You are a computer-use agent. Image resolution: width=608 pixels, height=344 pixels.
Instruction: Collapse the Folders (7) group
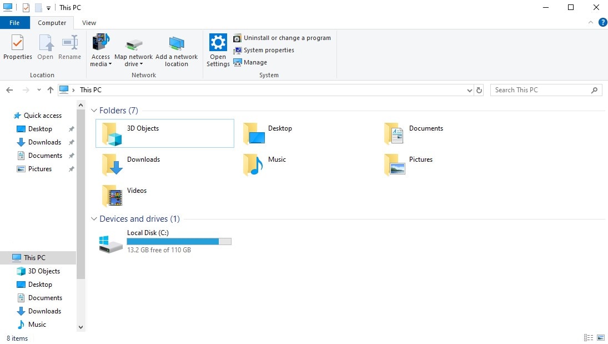[x=94, y=111]
